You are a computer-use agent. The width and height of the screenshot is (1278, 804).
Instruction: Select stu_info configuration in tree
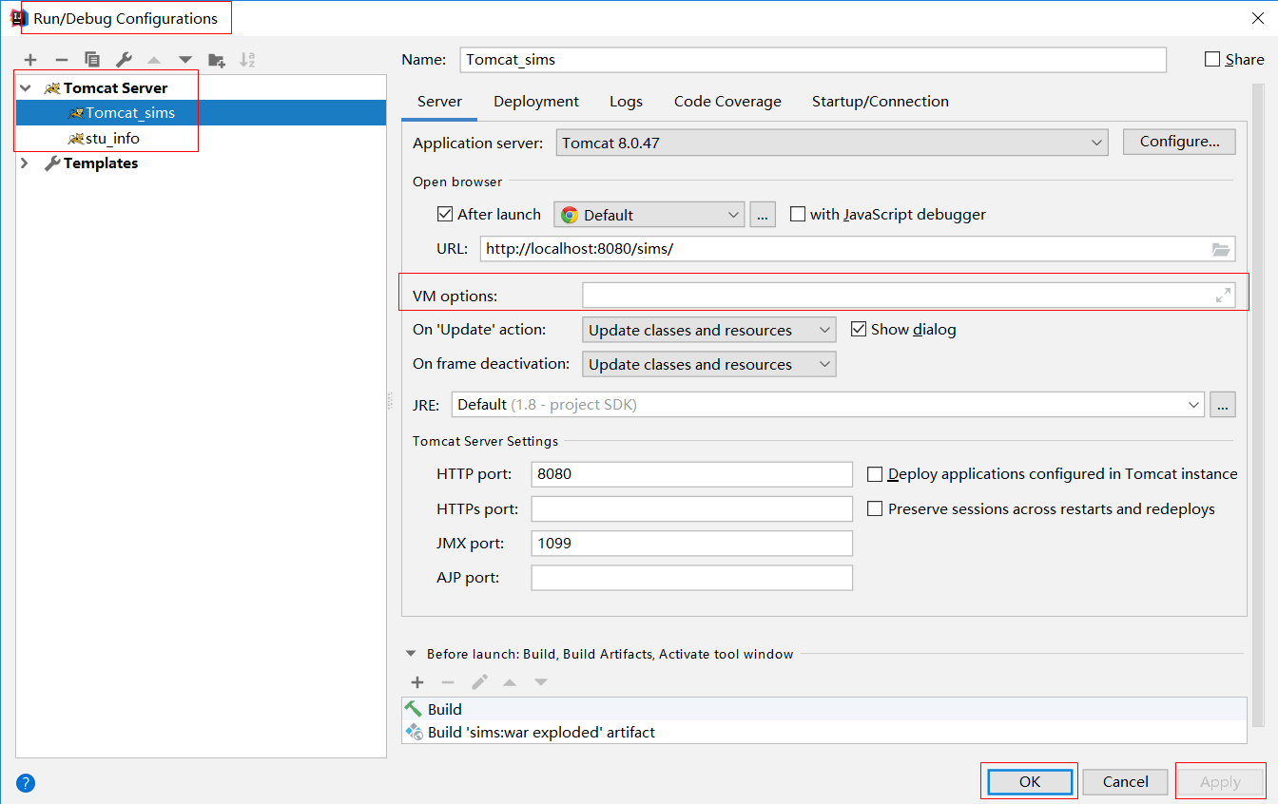tap(201, 138)
